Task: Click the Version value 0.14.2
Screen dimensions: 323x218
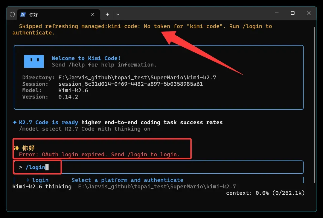Action: [68, 97]
